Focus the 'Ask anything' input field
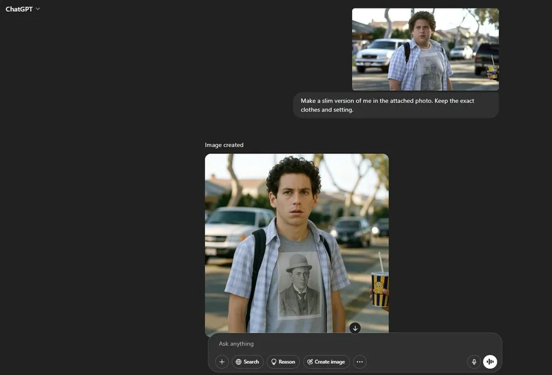552x375 pixels. 339,344
